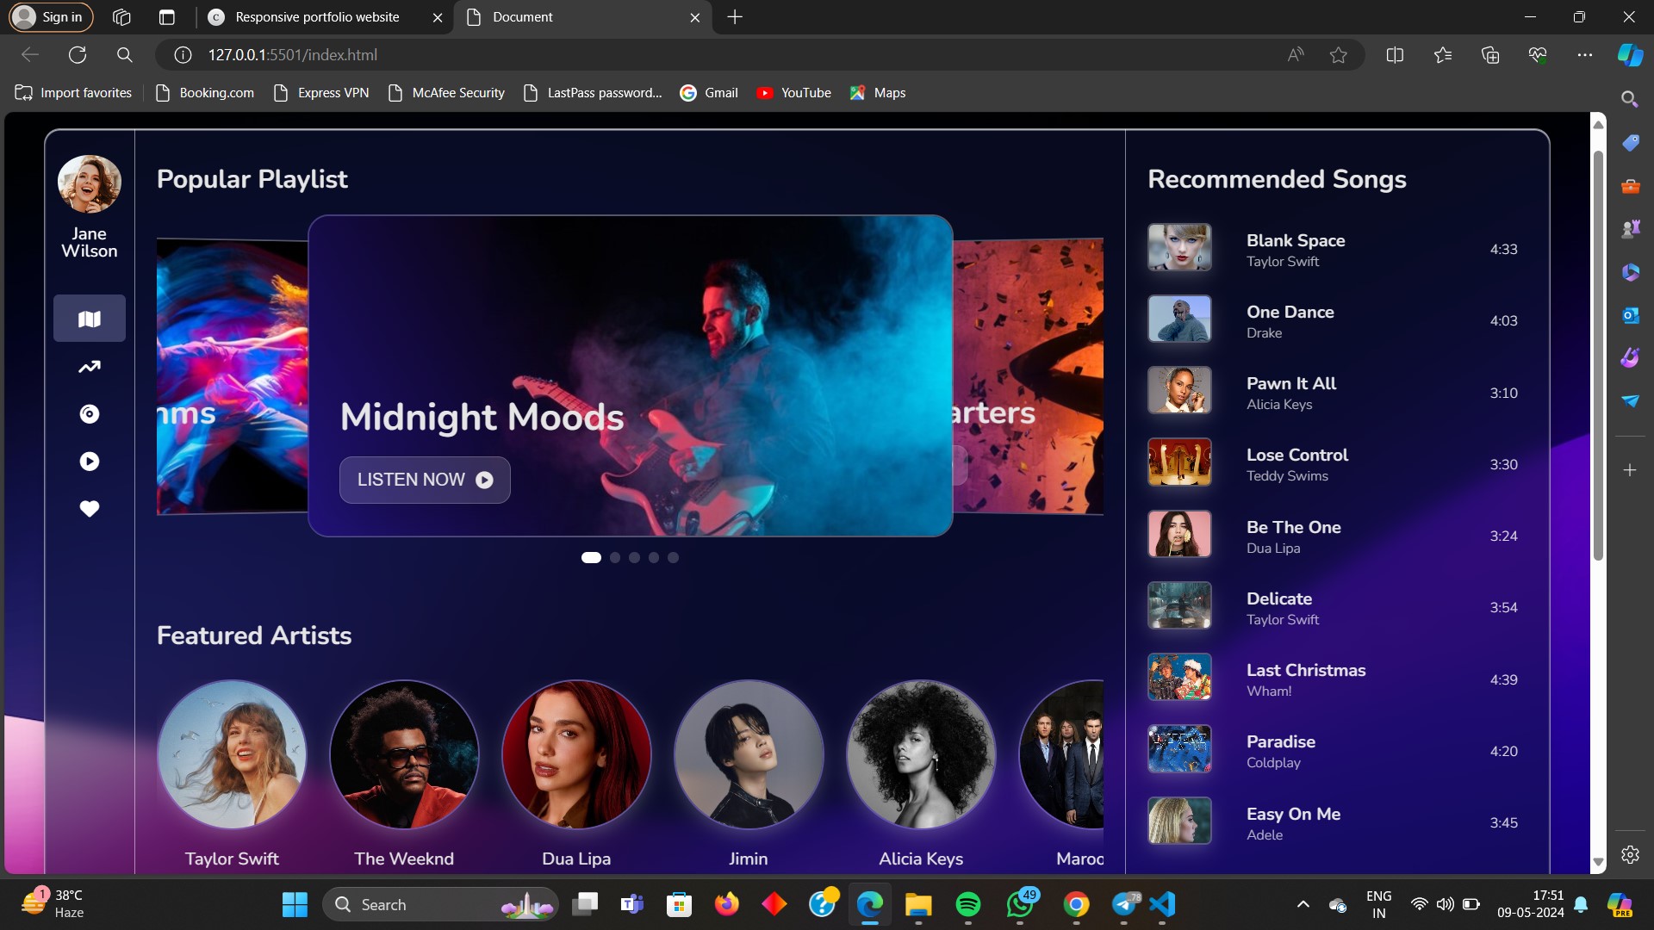Image resolution: width=1654 pixels, height=930 pixels.
Task: Open Blank Space by Taylor Swift song
Action: tap(1334, 249)
